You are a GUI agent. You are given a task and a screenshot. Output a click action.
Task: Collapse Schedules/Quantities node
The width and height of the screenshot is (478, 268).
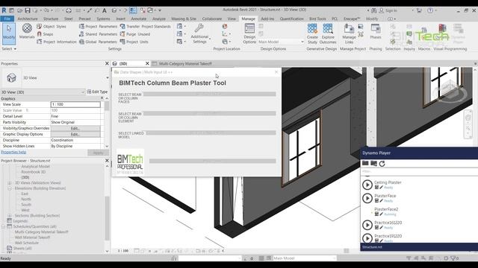click(x=3, y=226)
